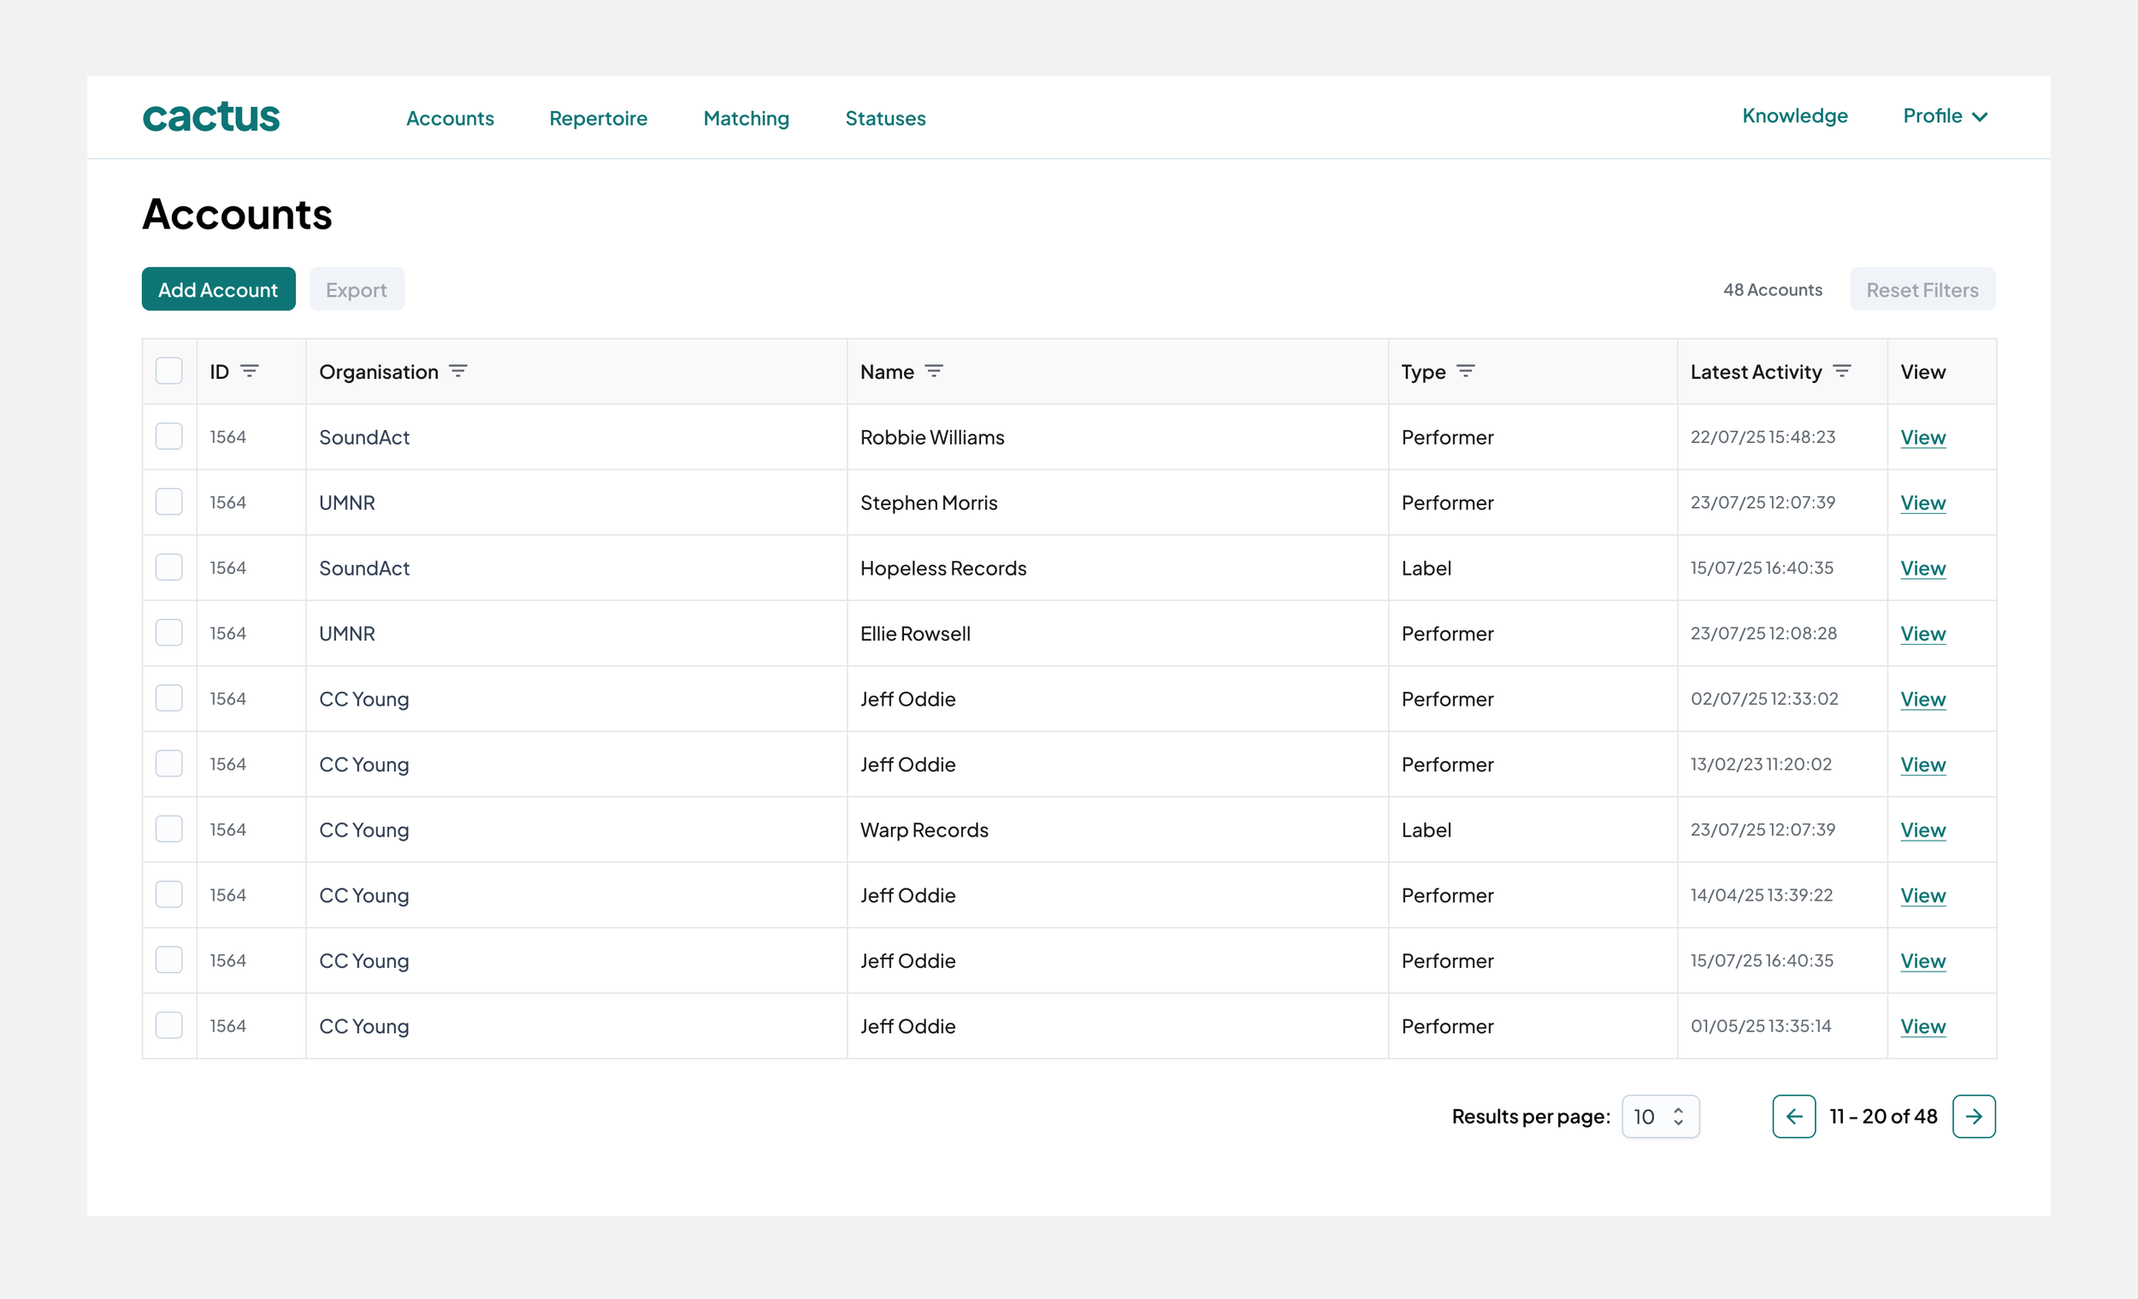
Task: Open the Repertoire navigation tab
Action: click(x=598, y=118)
